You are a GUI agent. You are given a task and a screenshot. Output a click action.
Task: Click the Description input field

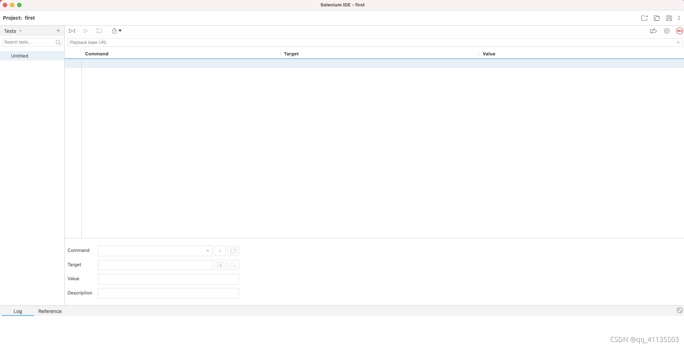[168, 293]
